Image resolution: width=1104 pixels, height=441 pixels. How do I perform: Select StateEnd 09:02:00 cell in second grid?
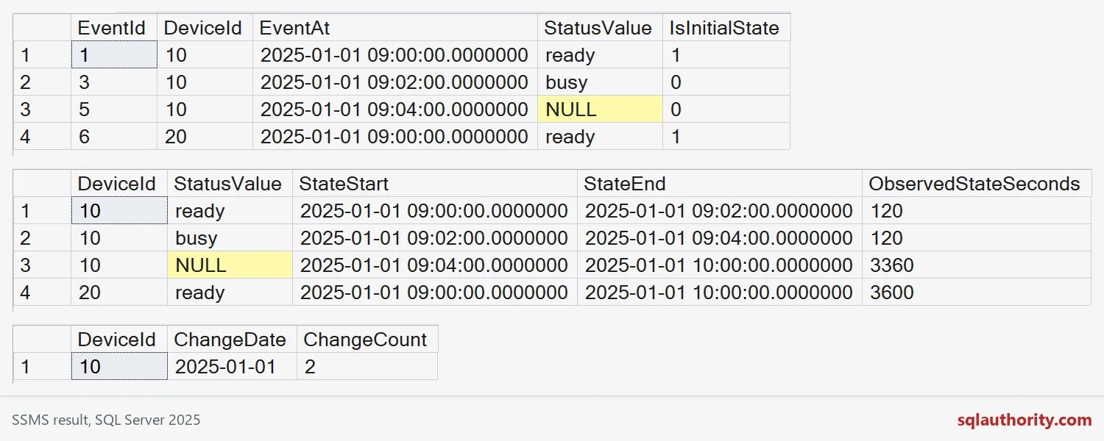[720, 211]
